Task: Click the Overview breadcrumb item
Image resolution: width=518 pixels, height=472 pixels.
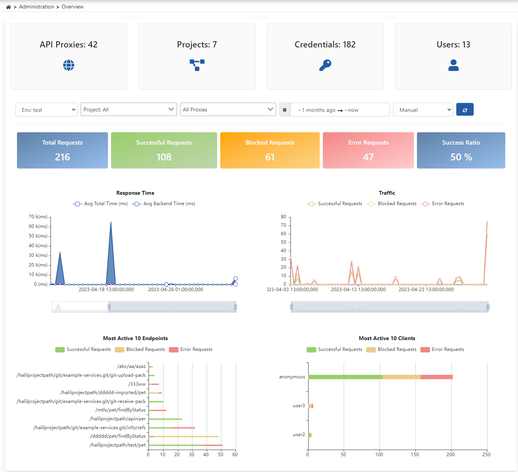Action: (73, 7)
